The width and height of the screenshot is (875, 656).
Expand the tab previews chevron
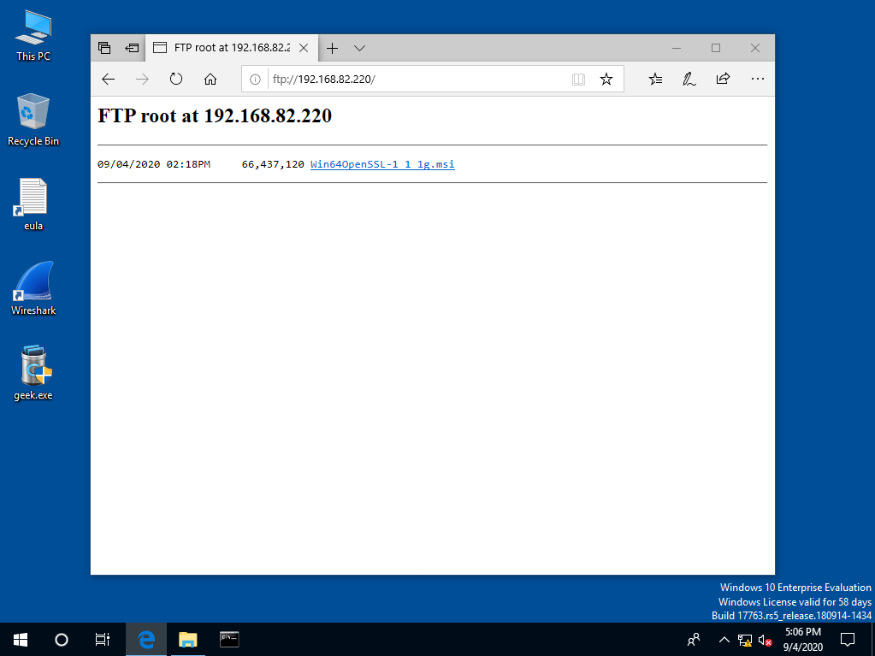(360, 49)
